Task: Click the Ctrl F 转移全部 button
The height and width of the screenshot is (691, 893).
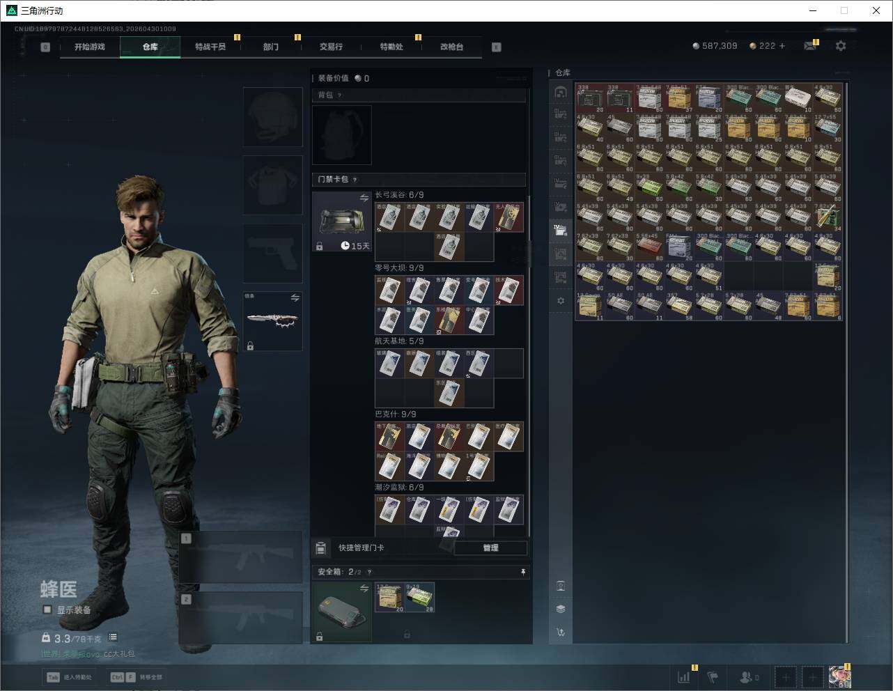Action: click(137, 677)
